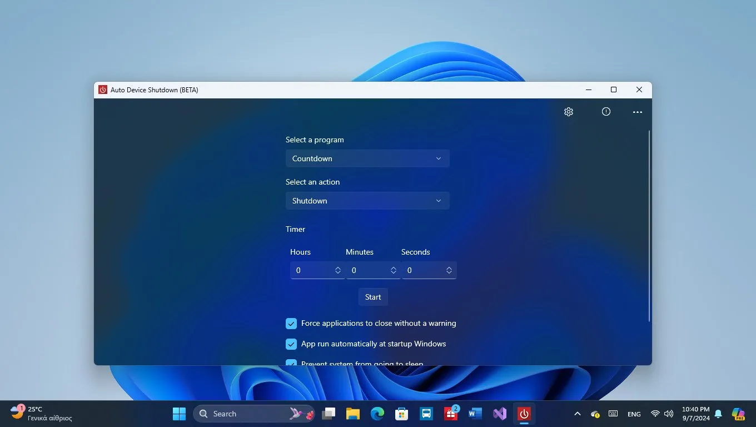Image resolution: width=756 pixels, height=427 pixels.
Task: Click the Hours spinner arrows
Action: tap(337, 270)
